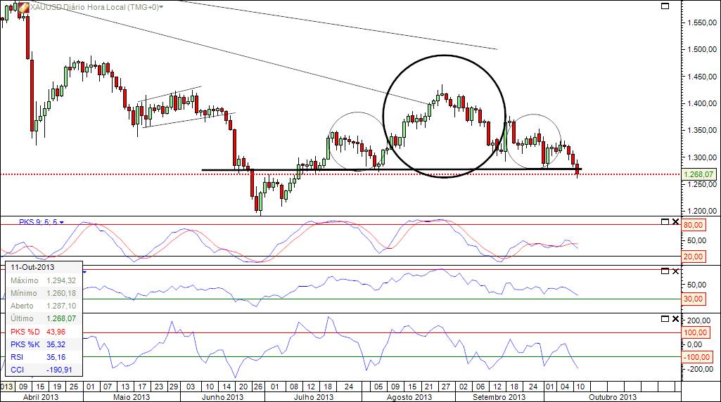Screen dimensions: 721x402
Task: Click the 1.300,00 price axis label
Action: click(x=702, y=157)
